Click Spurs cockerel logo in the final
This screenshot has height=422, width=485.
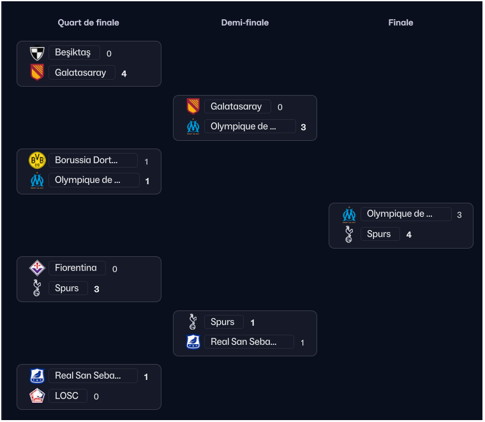(349, 234)
